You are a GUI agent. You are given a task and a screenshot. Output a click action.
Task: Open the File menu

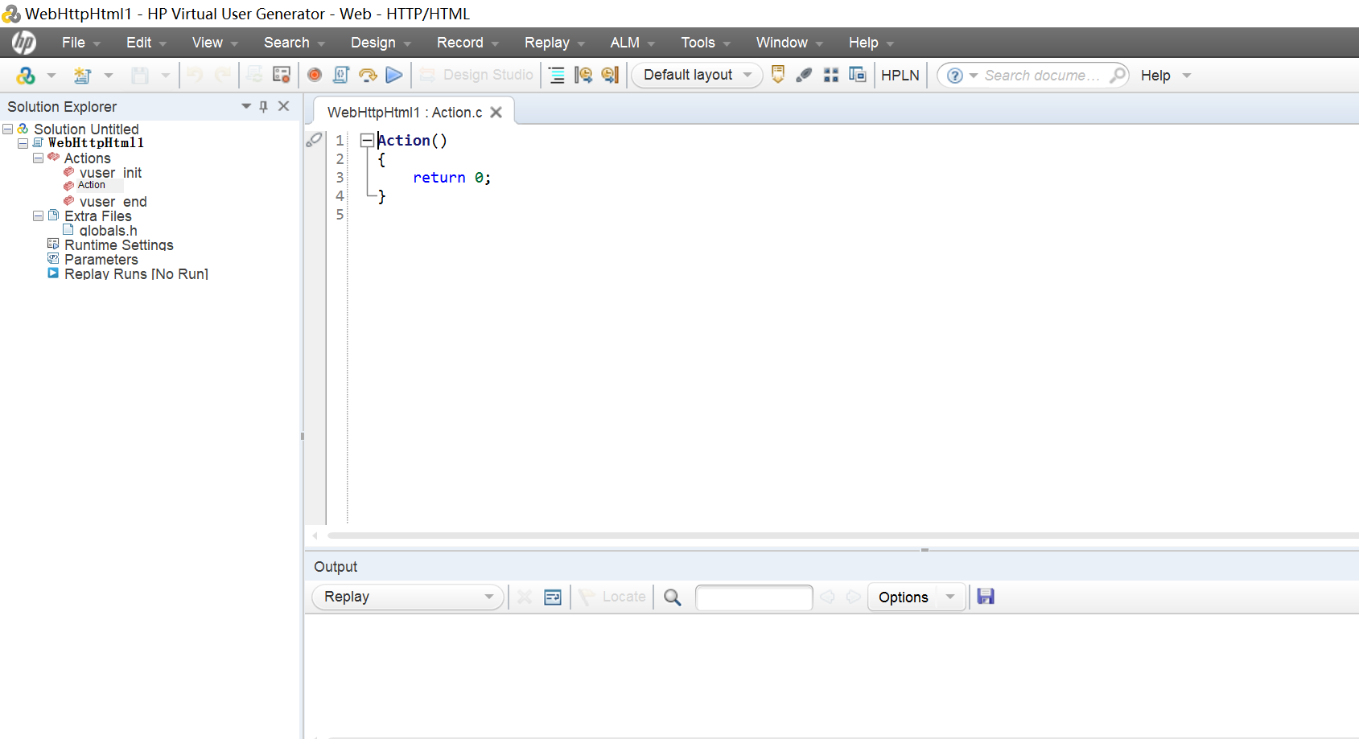[80, 43]
